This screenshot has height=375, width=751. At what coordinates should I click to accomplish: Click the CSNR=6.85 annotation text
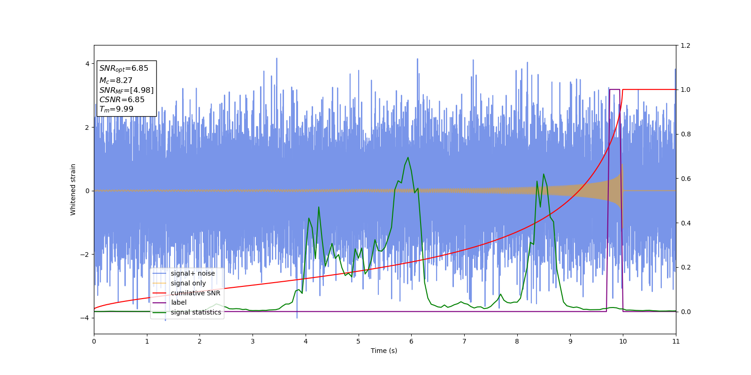tap(122, 99)
